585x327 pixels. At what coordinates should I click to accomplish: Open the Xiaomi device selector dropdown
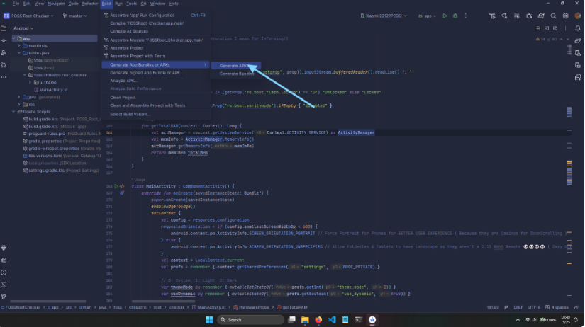(x=384, y=16)
